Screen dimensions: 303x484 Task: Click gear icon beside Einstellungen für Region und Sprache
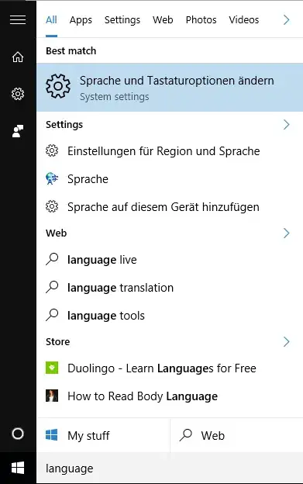tap(52, 151)
